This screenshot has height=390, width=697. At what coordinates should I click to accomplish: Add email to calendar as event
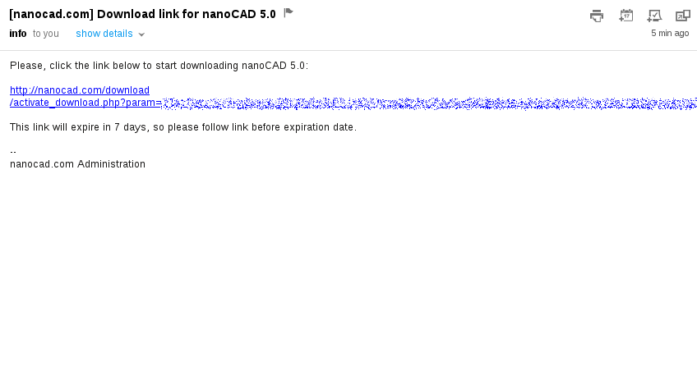[625, 16]
